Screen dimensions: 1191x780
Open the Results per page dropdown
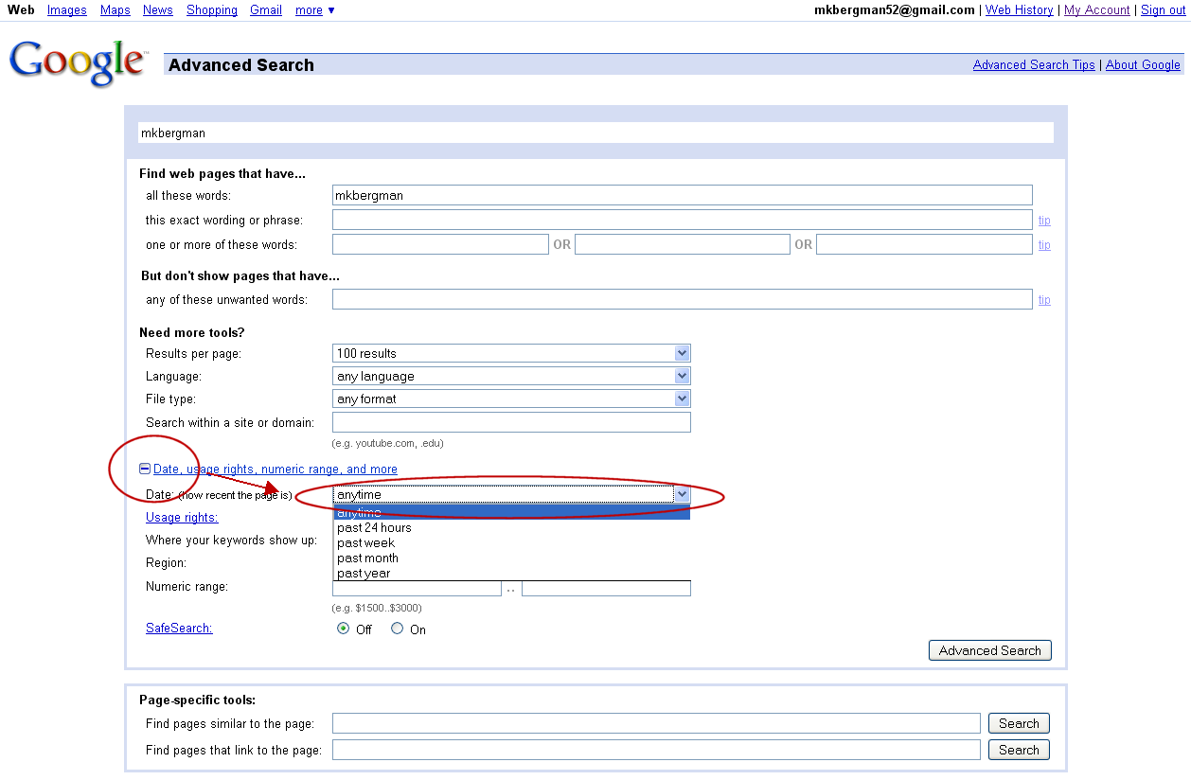click(511, 353)
